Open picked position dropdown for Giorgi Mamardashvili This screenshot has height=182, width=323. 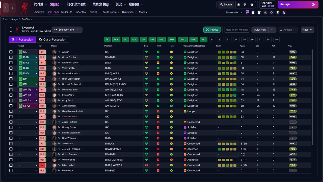[x=28, y=111]
